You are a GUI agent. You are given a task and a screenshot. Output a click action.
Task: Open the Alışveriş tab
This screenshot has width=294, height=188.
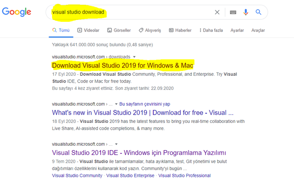pos(150,30)
